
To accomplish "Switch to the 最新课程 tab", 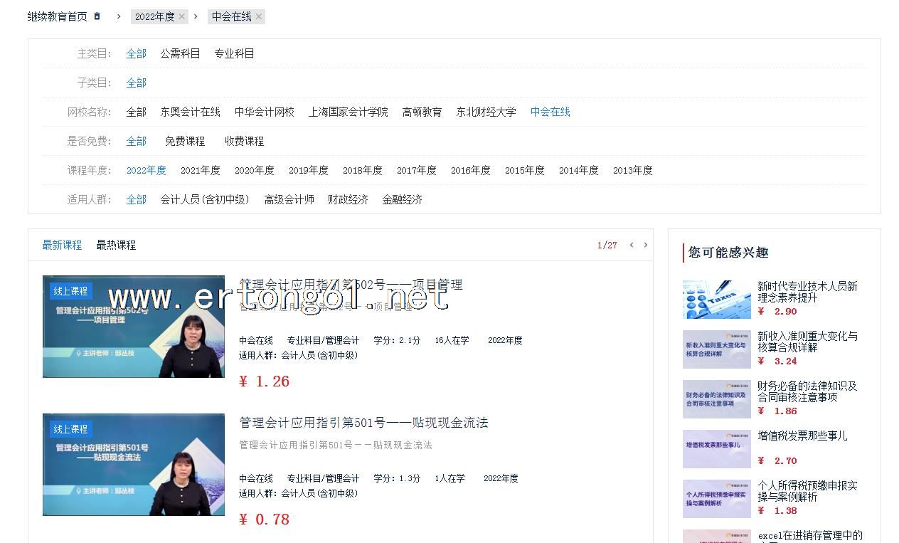I will pyautogui.click(x=62, y=245).
